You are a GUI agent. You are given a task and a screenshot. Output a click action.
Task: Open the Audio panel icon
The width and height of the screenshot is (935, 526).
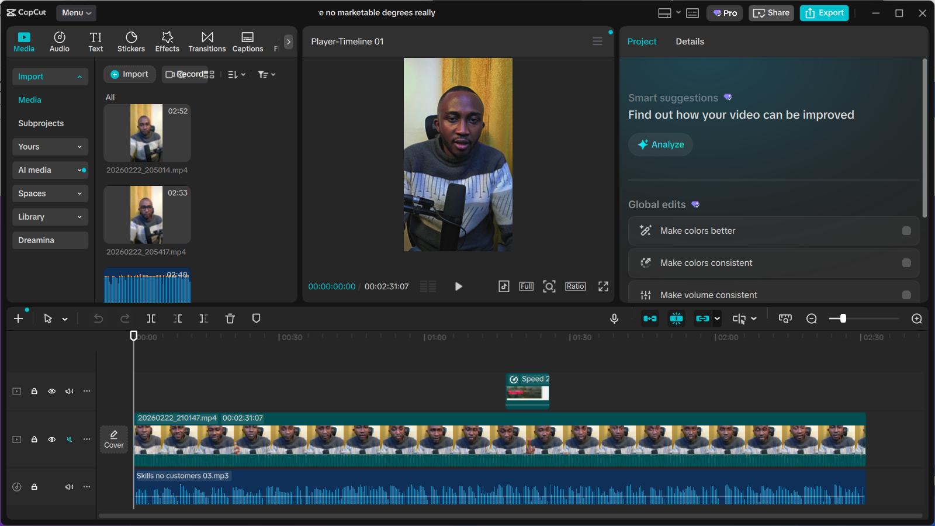(x=60, y=41)
